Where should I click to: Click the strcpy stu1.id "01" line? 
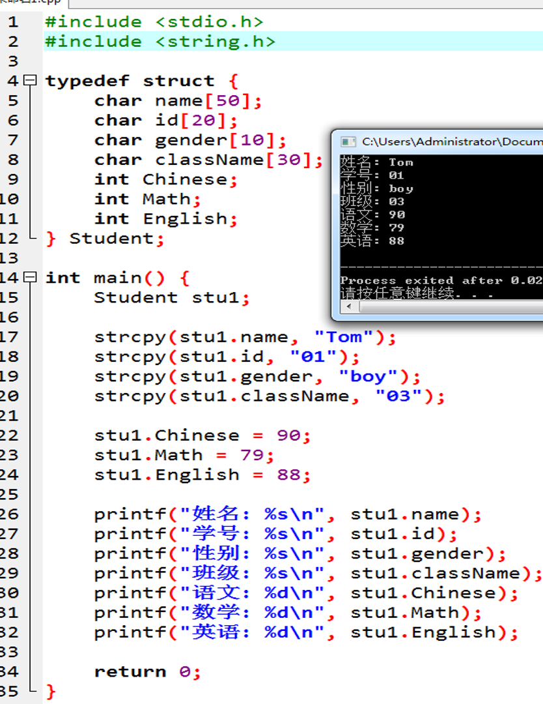tap(227, 357)
